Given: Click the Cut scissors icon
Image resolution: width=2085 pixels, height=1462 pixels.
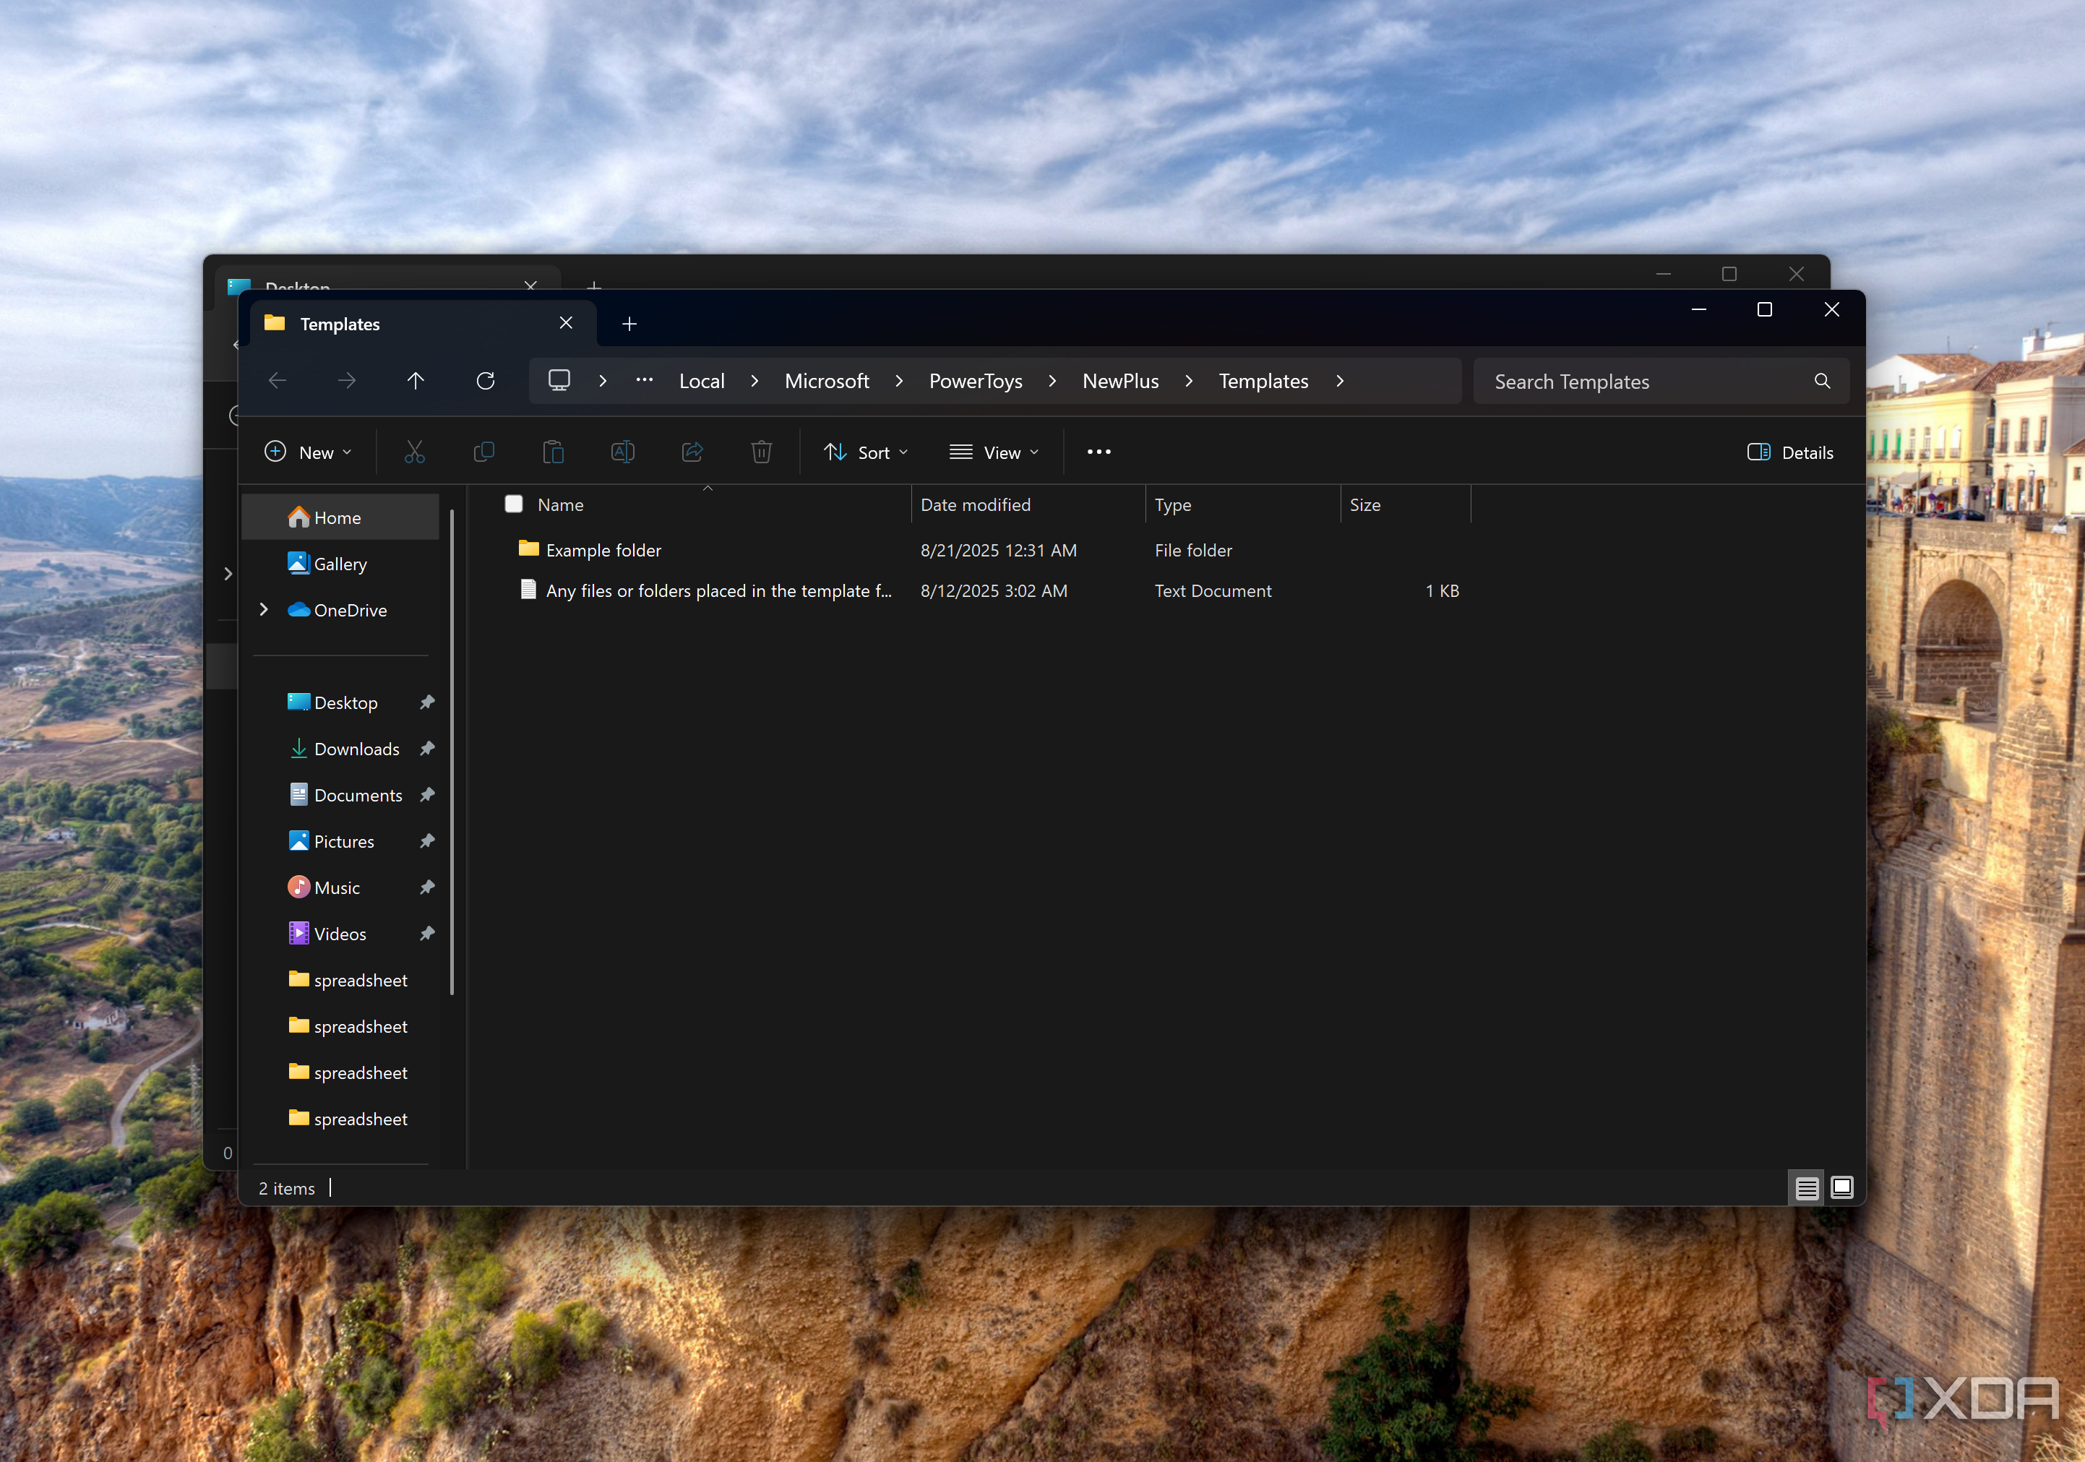Looking at the screenshot, I should click(x=414, y=452).
